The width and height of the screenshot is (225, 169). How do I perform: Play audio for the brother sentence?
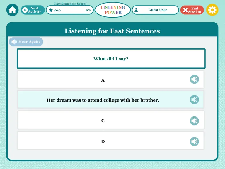[x=194, y=99]
